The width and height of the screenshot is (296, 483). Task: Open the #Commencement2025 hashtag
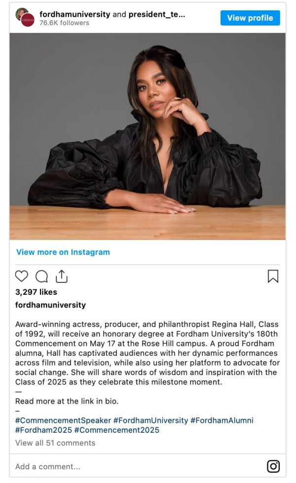(x=117, y=430)
